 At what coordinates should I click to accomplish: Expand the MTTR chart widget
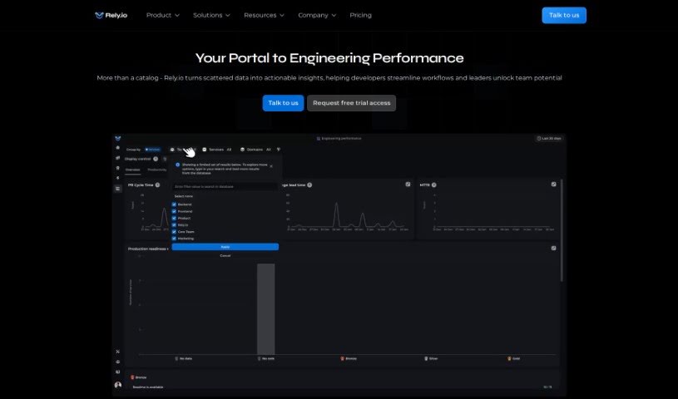pos(553,185)
